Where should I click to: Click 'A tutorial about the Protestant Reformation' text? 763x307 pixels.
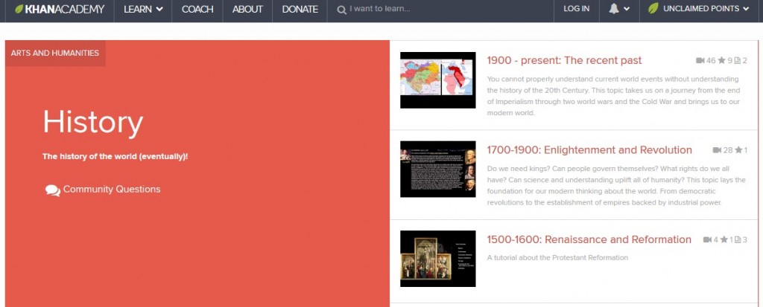tap(557, 257)
